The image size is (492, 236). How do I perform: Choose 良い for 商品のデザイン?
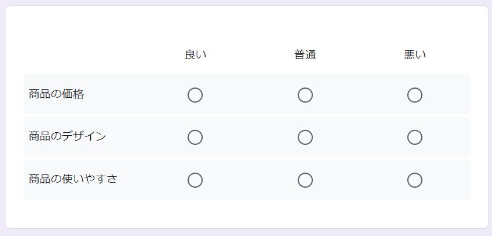point(195,138)
